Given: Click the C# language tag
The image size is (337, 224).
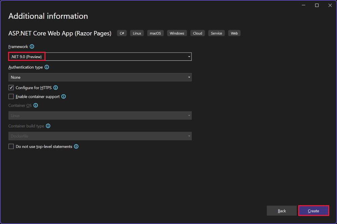Looking at the screenshot, I should [122, 33].
